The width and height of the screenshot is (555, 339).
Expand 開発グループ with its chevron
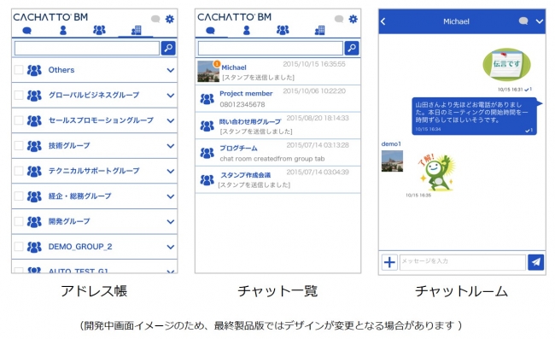click(171, 221)
